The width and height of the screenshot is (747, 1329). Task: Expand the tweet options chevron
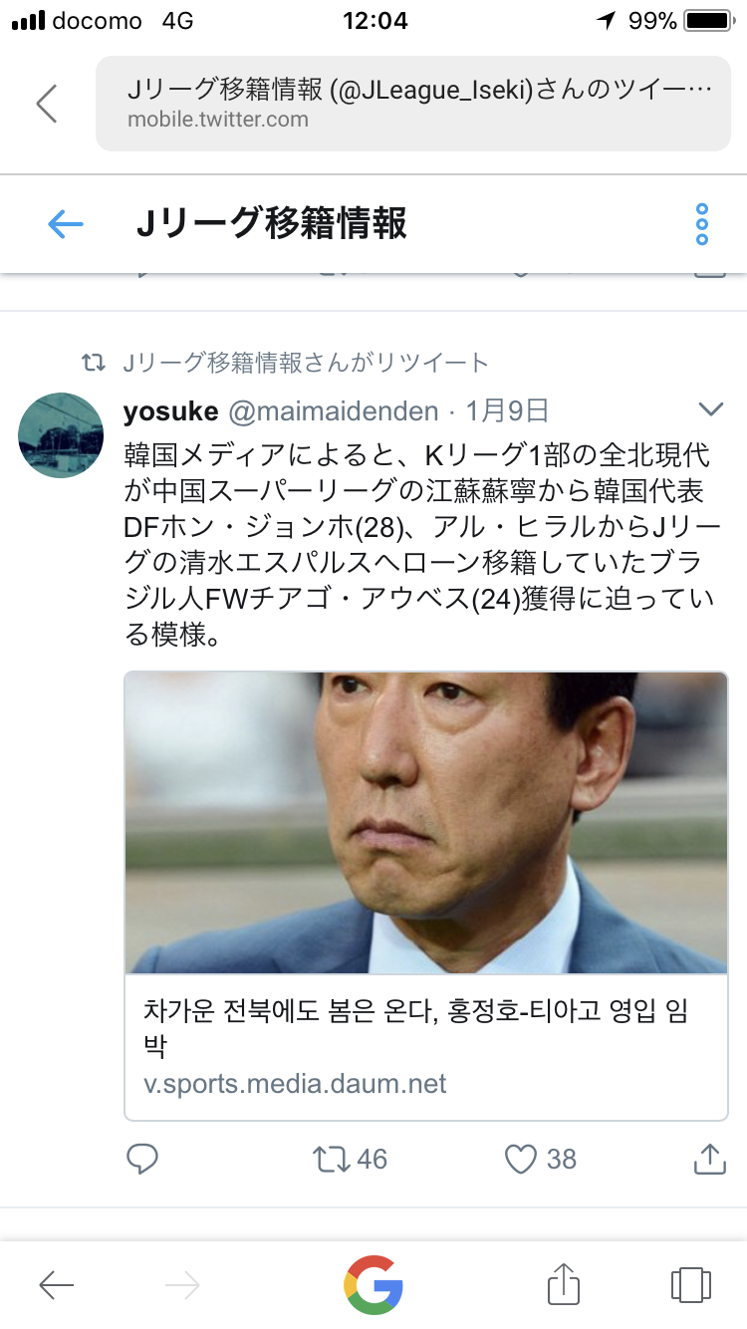tap(711, 409)
